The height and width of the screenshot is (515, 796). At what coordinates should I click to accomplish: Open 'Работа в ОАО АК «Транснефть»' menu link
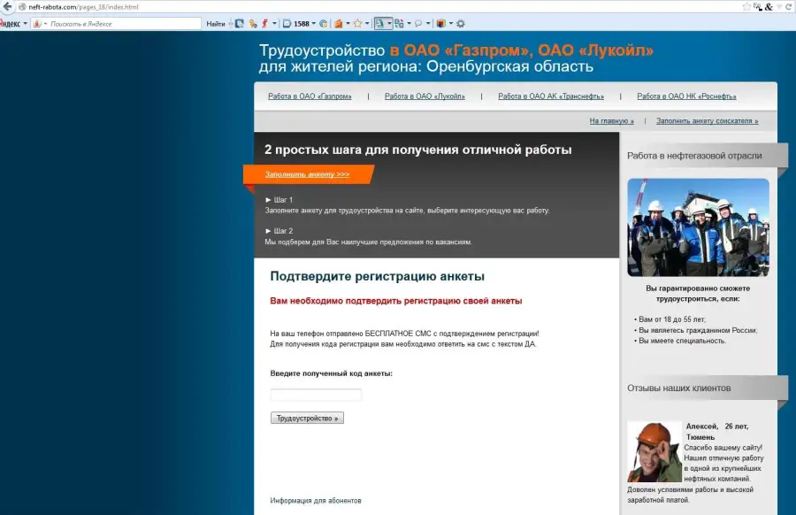pyautogui.click(x=551, y=96)
